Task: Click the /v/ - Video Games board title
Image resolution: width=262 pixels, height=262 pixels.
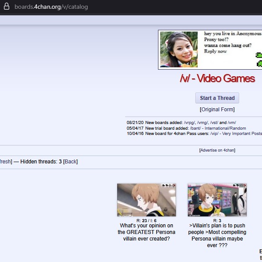Action: [217, 78]
